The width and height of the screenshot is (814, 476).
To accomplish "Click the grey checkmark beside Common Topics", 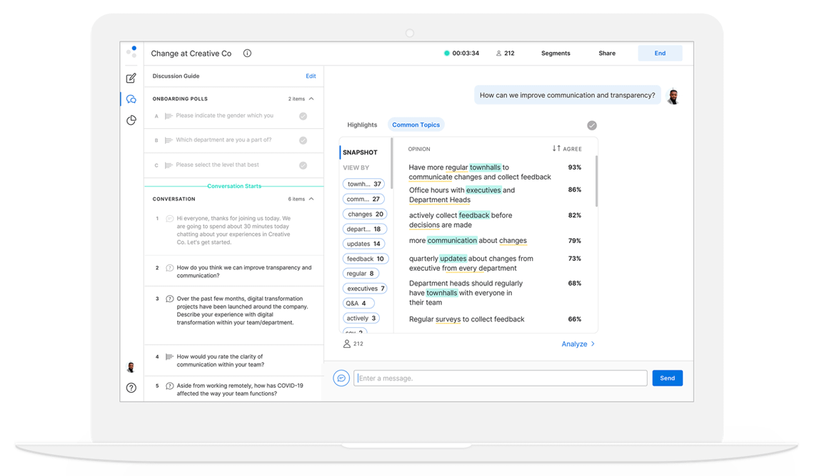I will click(592, 125).
